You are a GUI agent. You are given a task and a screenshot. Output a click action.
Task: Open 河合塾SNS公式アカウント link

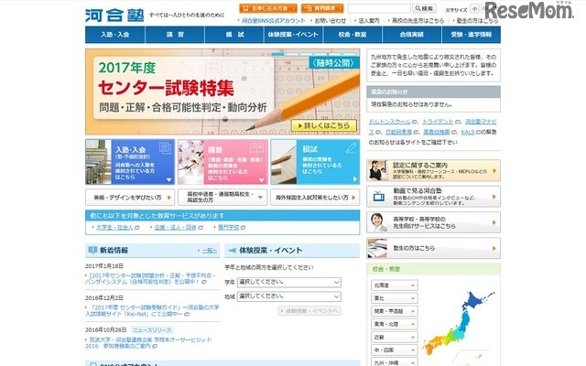[274, 21]
